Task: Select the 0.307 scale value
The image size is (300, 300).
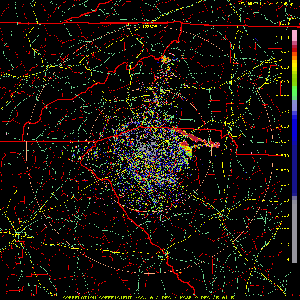Action: click(x=282, y=230)
